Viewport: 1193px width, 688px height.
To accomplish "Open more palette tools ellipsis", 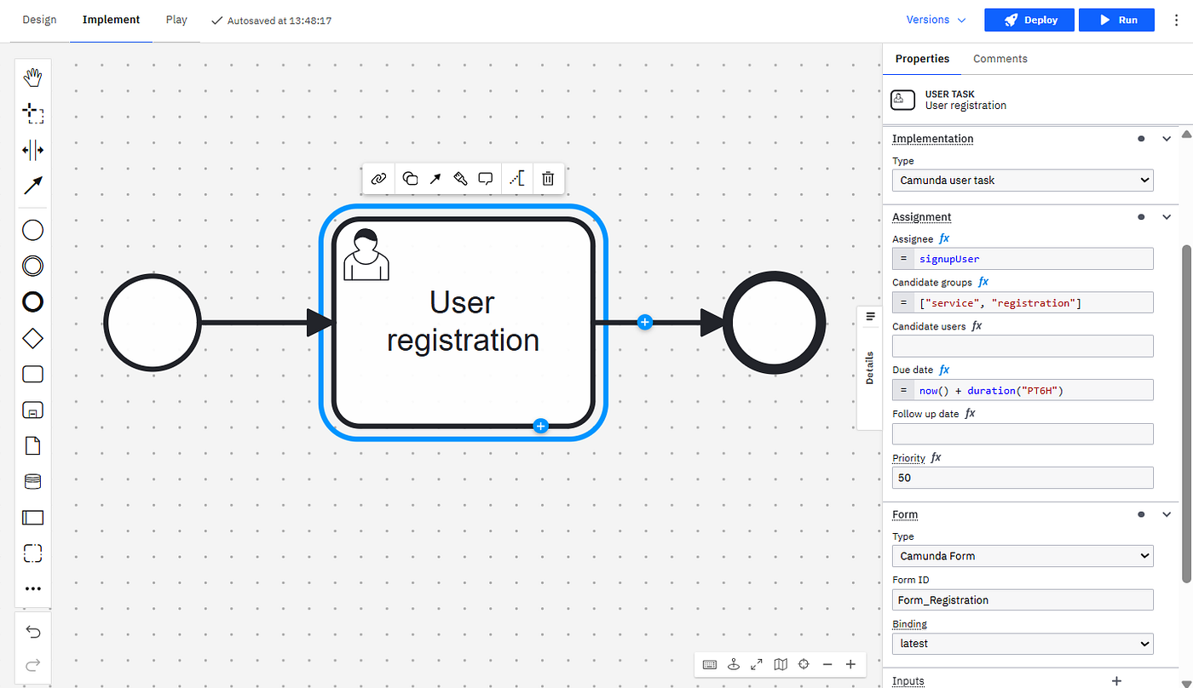I will point(32,588).
